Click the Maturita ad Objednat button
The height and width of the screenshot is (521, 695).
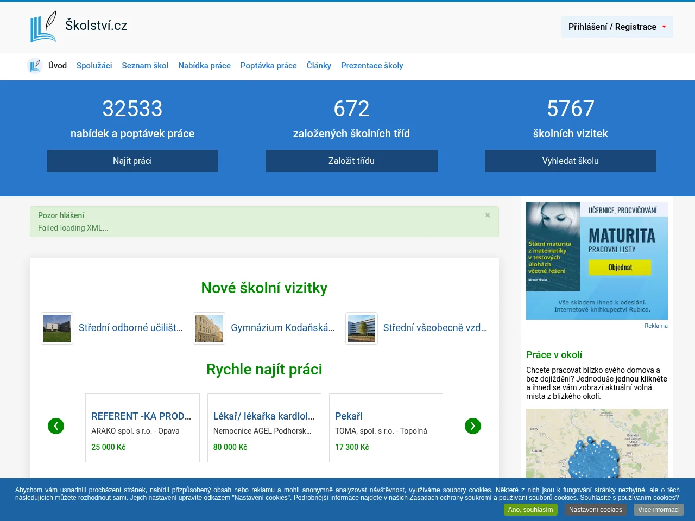620,268
